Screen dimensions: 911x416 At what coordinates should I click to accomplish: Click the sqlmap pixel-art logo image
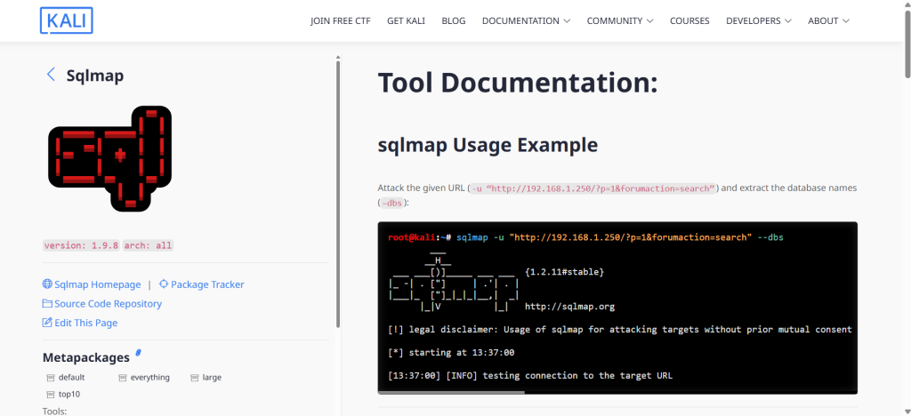coord(109,158)
